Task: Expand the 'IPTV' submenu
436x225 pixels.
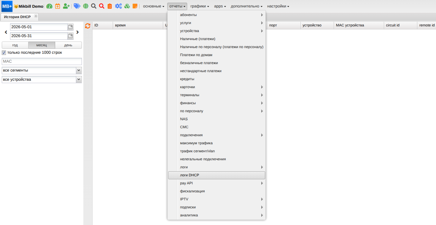Action: pos(217,199)
